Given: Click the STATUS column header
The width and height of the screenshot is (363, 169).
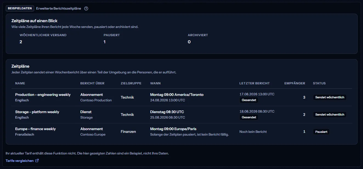Looking at the screenshot, I should point(319,83).
